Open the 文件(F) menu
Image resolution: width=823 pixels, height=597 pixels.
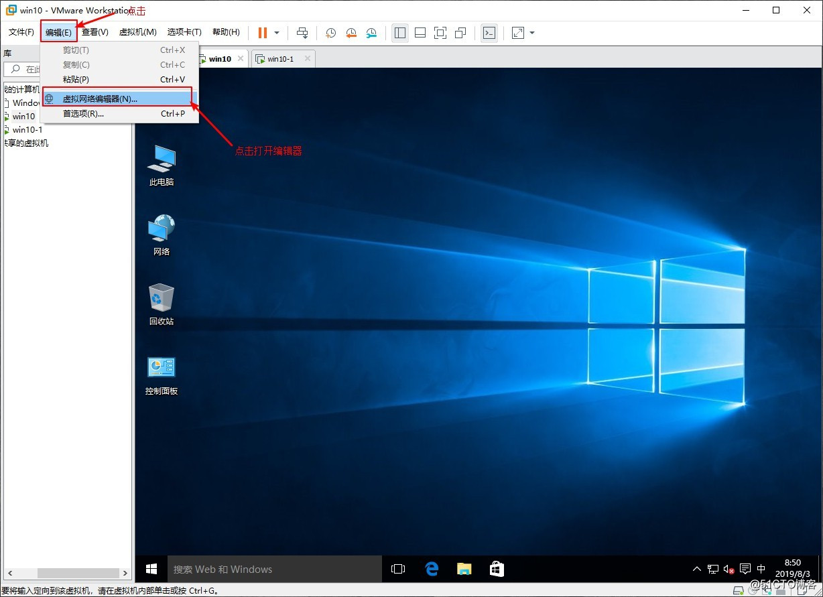[21, 32]
